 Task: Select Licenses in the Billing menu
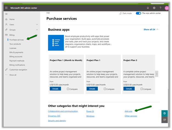point(13,48)
